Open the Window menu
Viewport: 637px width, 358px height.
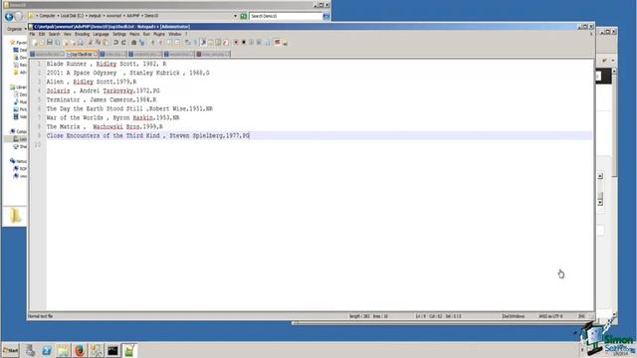pyautogui.click(x=175, y=34)
